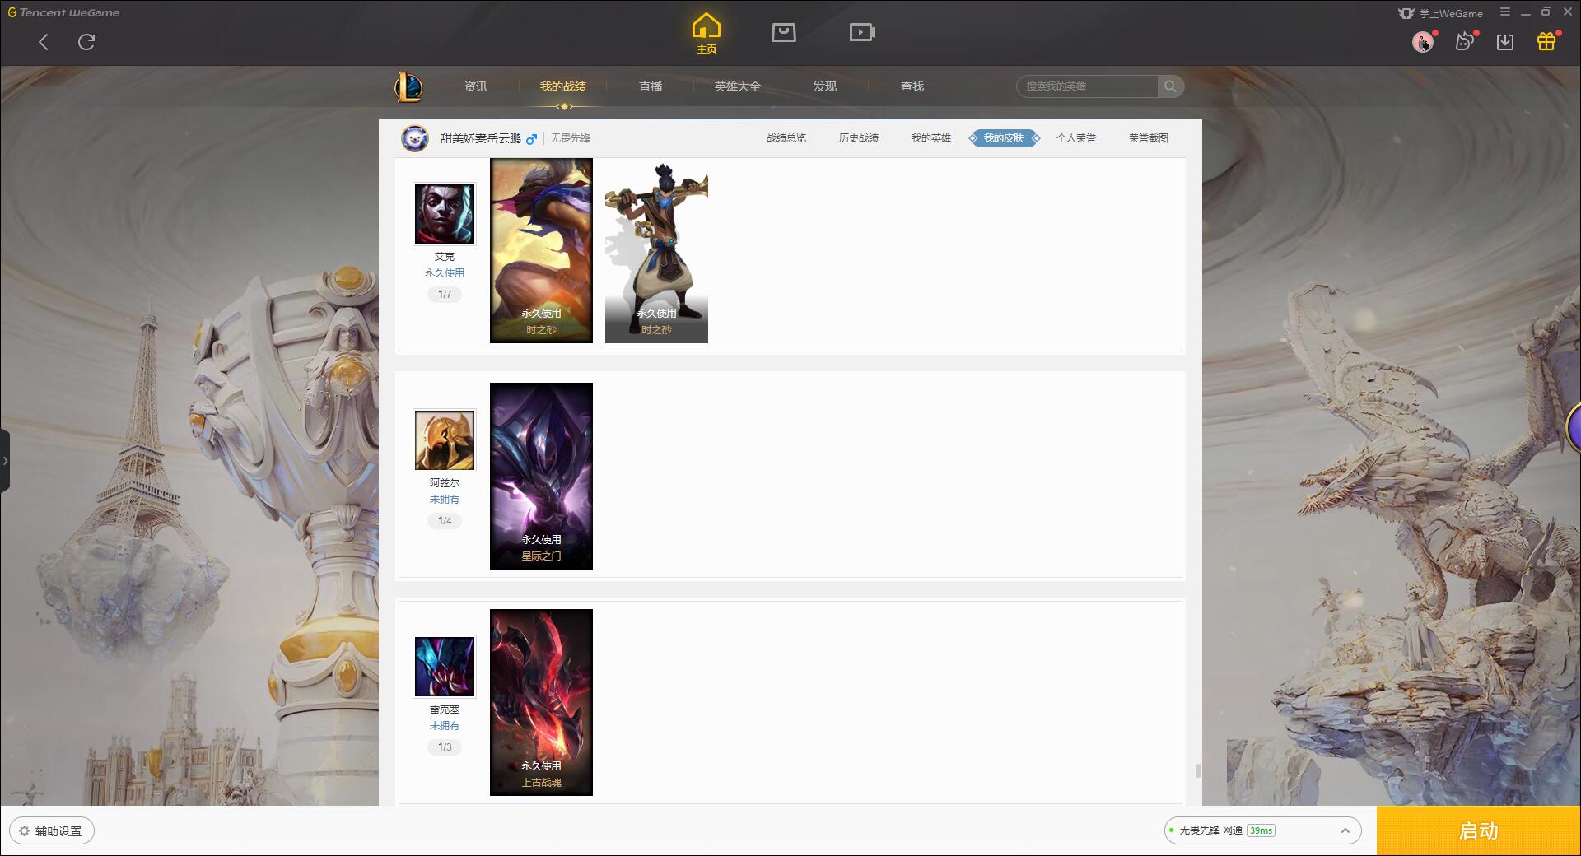This screenshot has height=856, width=1581.
Task: Refresh the page with the reload icon
Action: coord(86,42)
